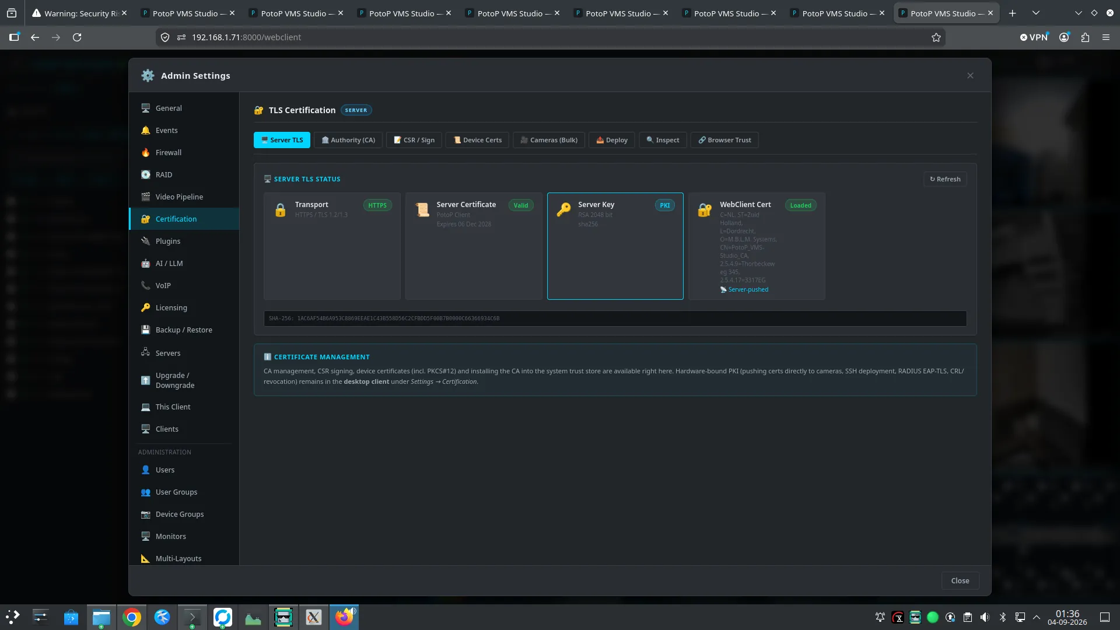Go back in the browser
1120x630 pixels.
[35, 37]
